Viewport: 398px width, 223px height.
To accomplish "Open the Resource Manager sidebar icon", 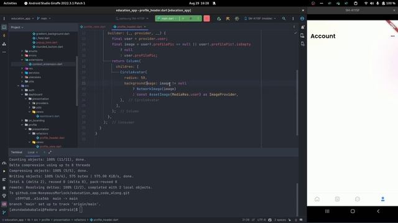I will 4,44.
